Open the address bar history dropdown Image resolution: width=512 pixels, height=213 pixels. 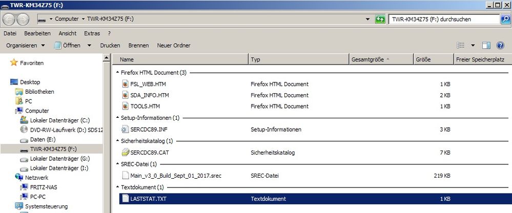pyautogui.click(x=368, y=19)
